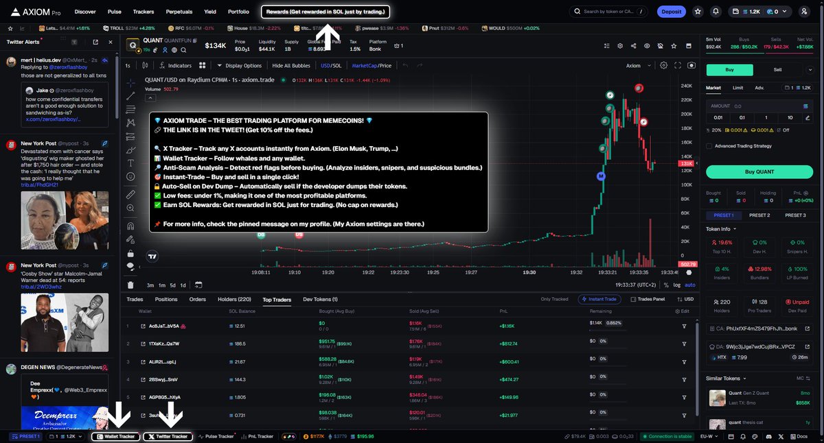Open the Perpetuals menu item

click(179, 12)
